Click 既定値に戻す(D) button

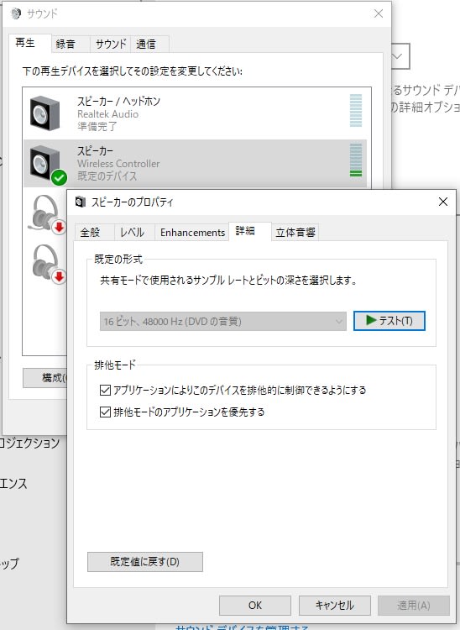(x=145, y=562)
